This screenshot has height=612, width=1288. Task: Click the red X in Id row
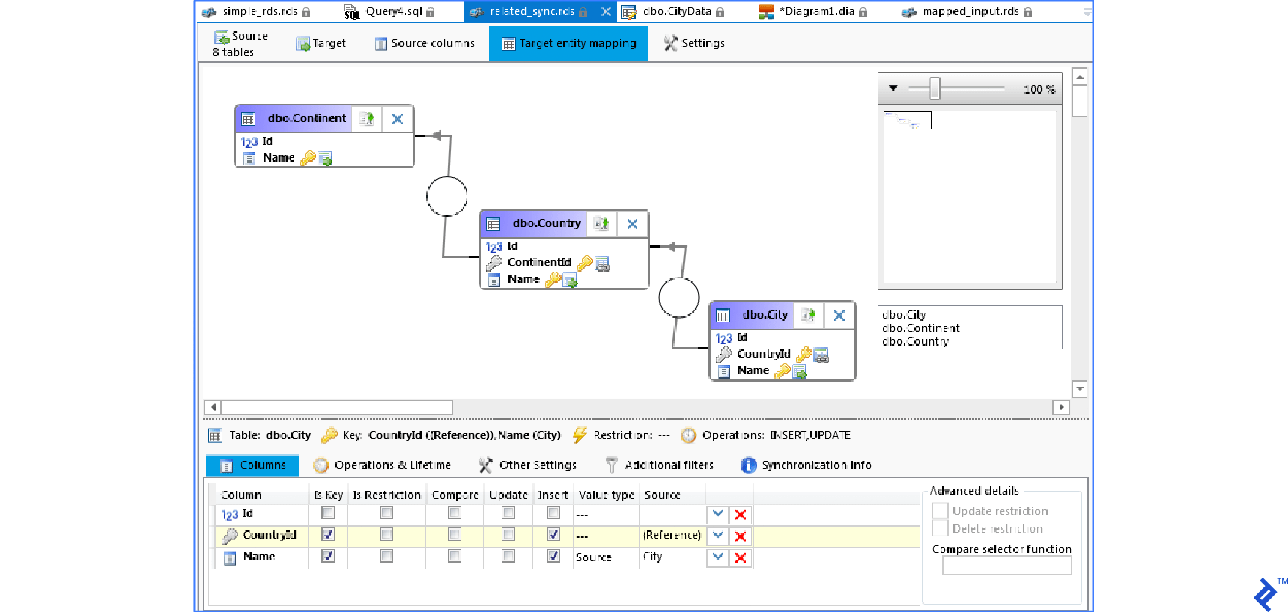741,515
